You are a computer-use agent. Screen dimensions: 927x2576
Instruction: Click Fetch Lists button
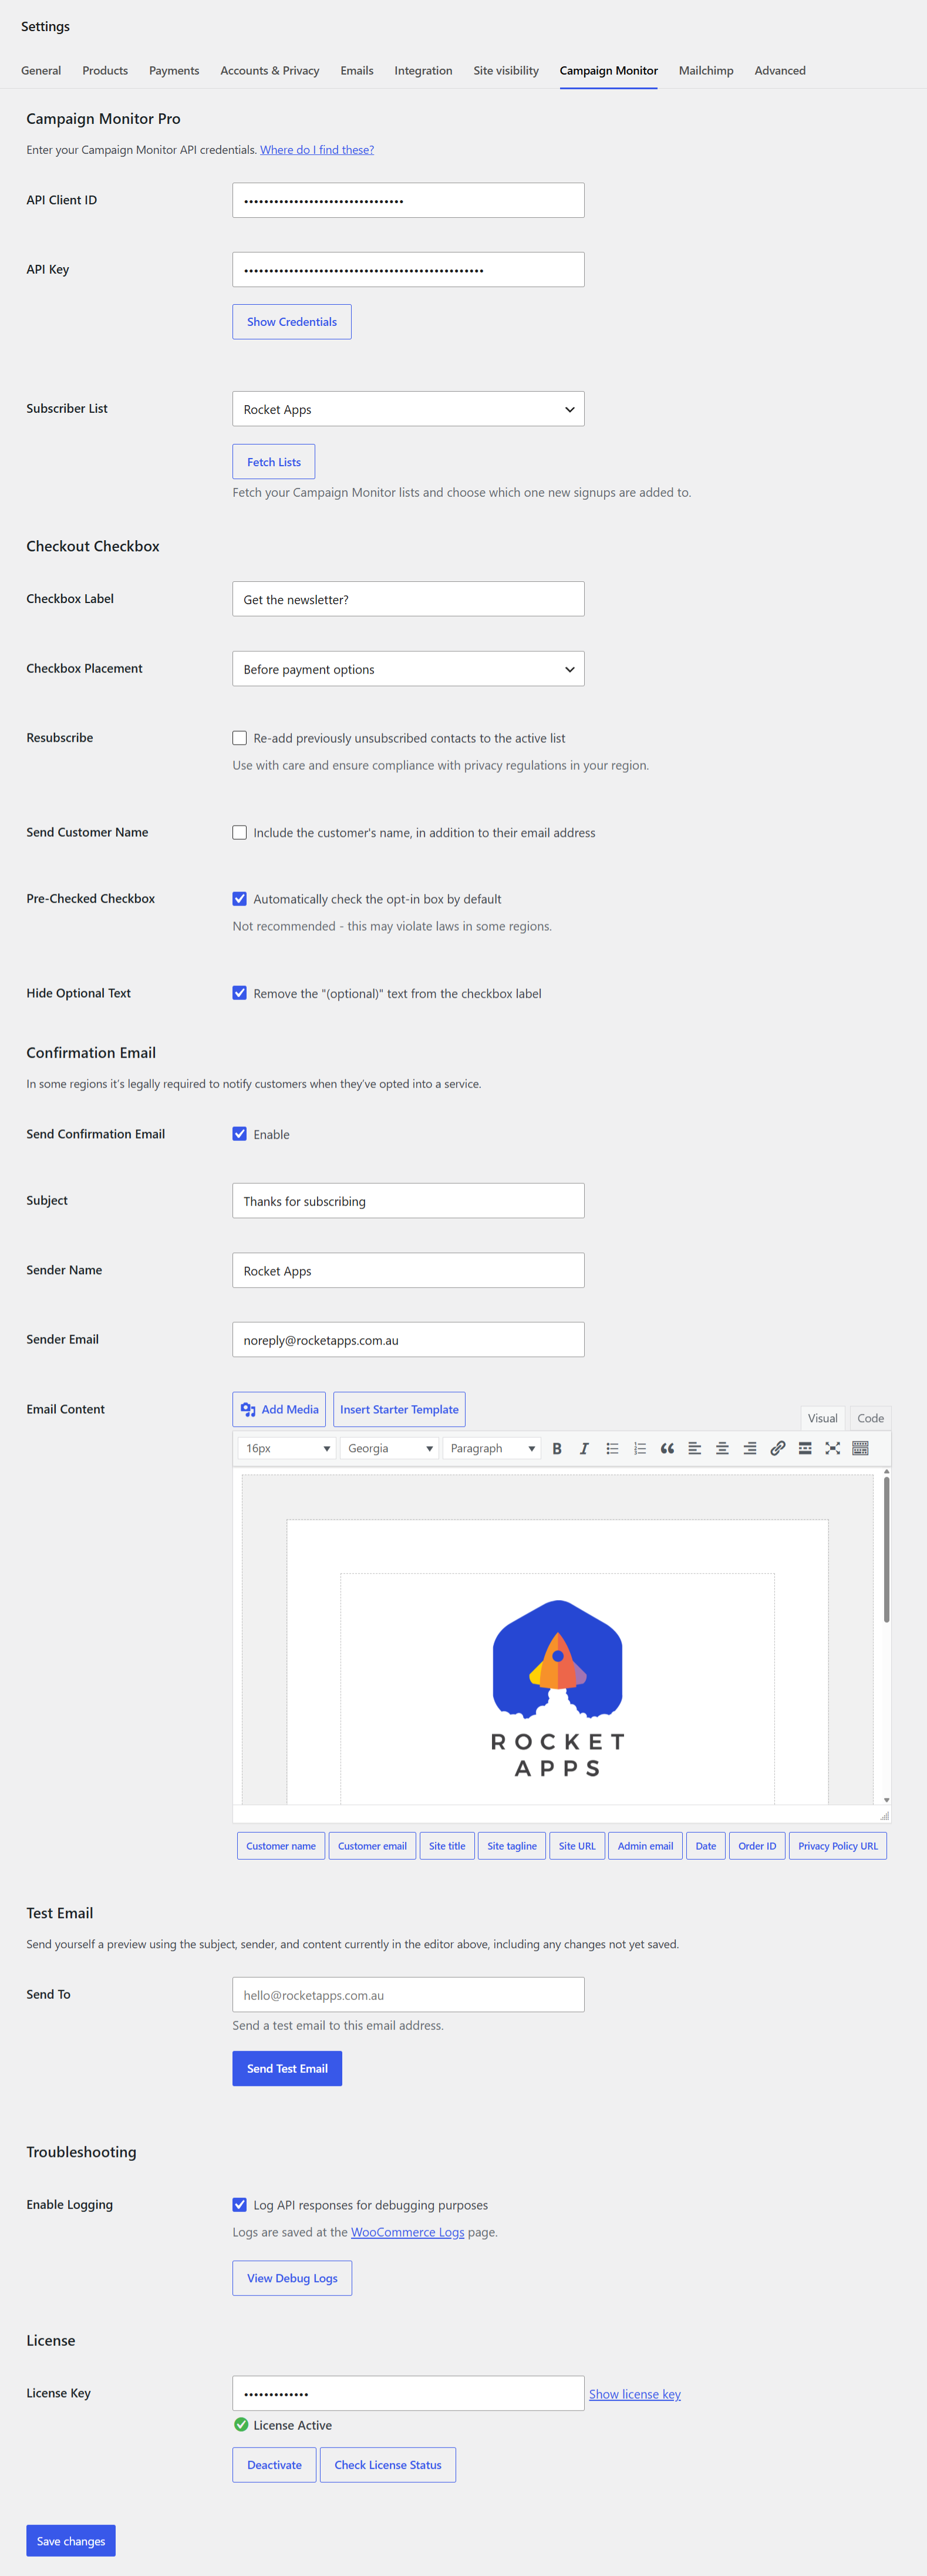coord(274,462)
